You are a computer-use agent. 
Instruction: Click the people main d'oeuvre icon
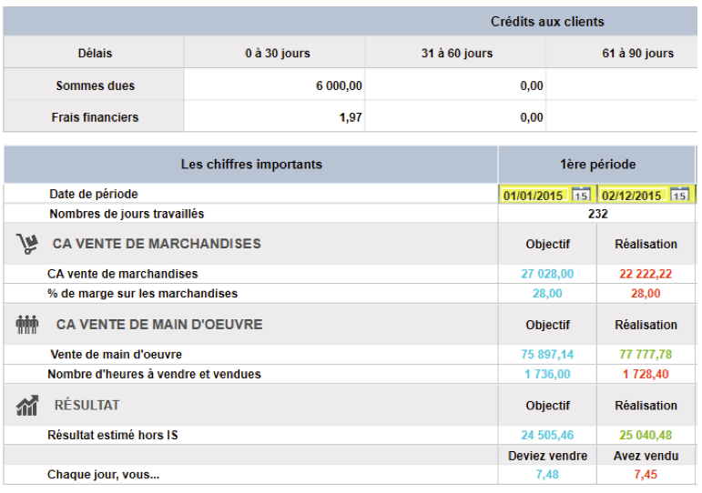(x=27, y=325)
